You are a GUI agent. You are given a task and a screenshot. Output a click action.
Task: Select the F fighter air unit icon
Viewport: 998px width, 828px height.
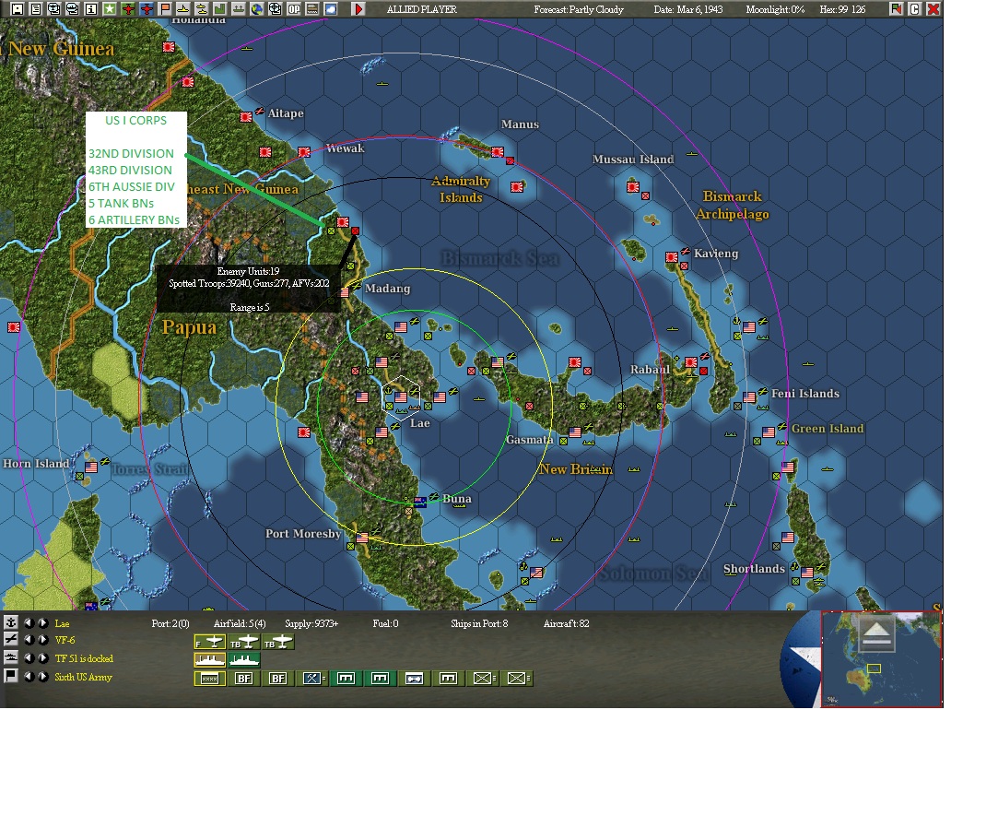[209, 642]
